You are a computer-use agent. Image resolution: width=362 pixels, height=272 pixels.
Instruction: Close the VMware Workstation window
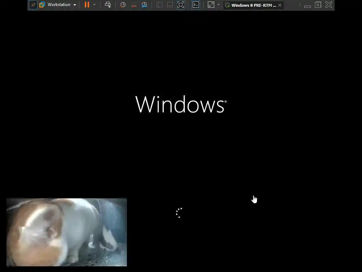click(329, 5)
